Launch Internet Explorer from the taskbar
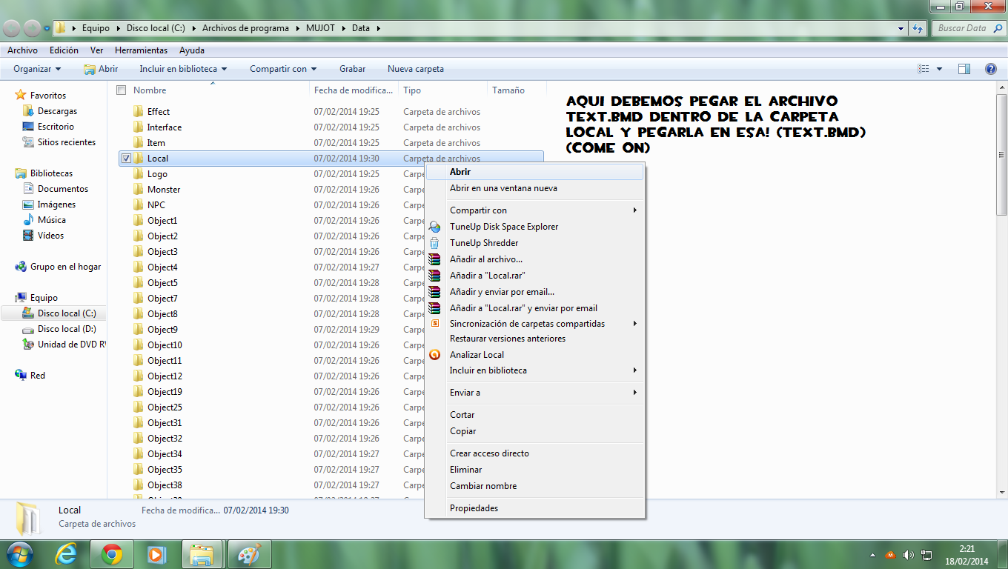The width and height of the screenshot is (1008, 569). pyautogui.click(x=66, y=554)
